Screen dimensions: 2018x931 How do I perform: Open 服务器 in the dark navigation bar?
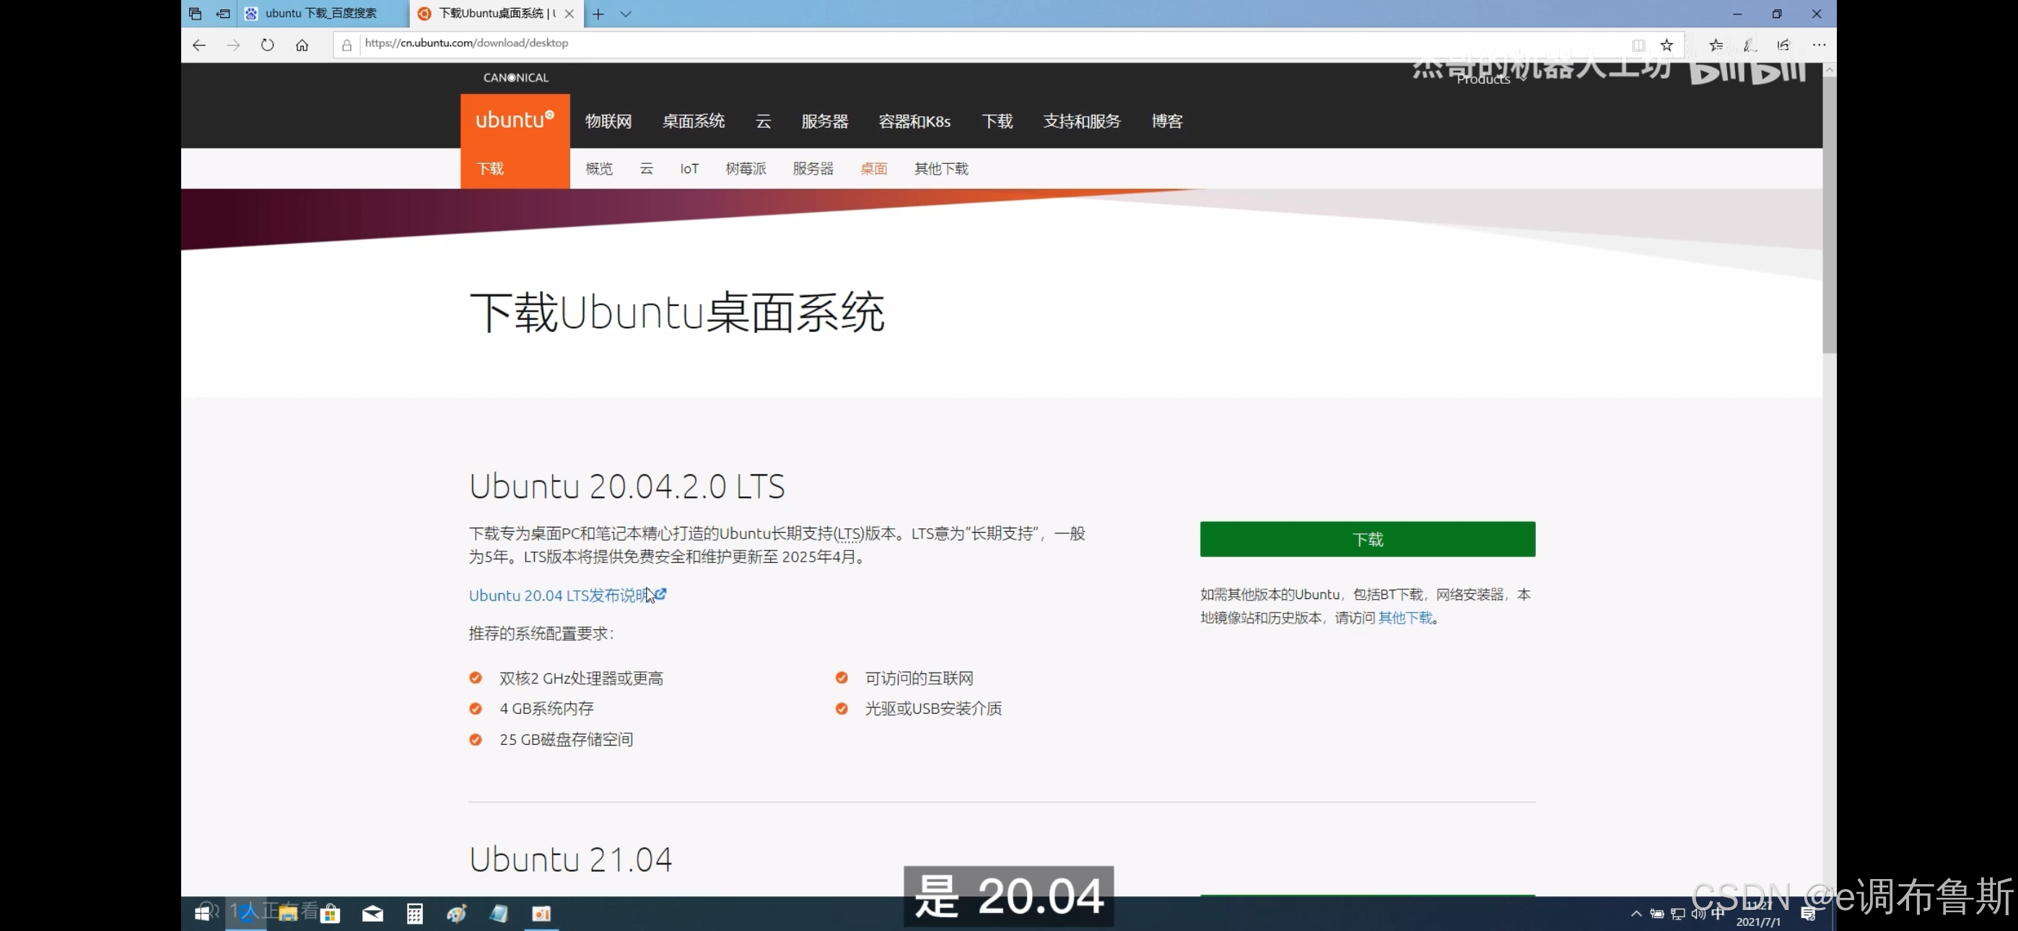click(825, 121)
